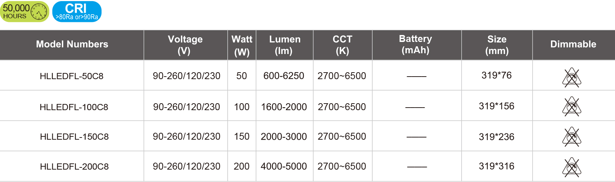This screenshot has height=182, width=615.
Task: Select model HLLEDFL-200C8 cell
Action: 74,167
